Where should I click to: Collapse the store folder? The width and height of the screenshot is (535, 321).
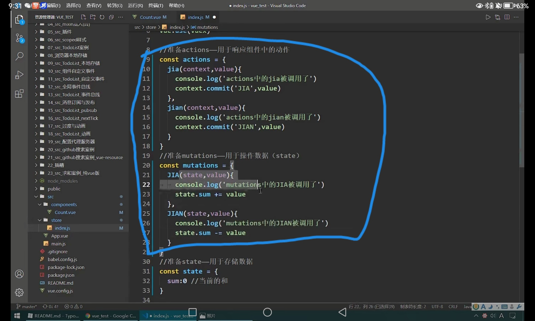56,220
